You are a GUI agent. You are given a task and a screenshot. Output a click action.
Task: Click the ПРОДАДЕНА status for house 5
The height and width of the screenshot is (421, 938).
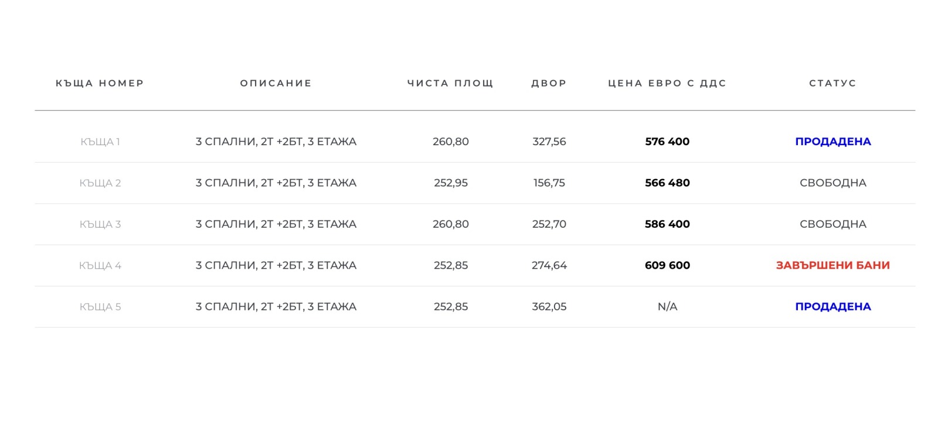[x=832, y=307]
